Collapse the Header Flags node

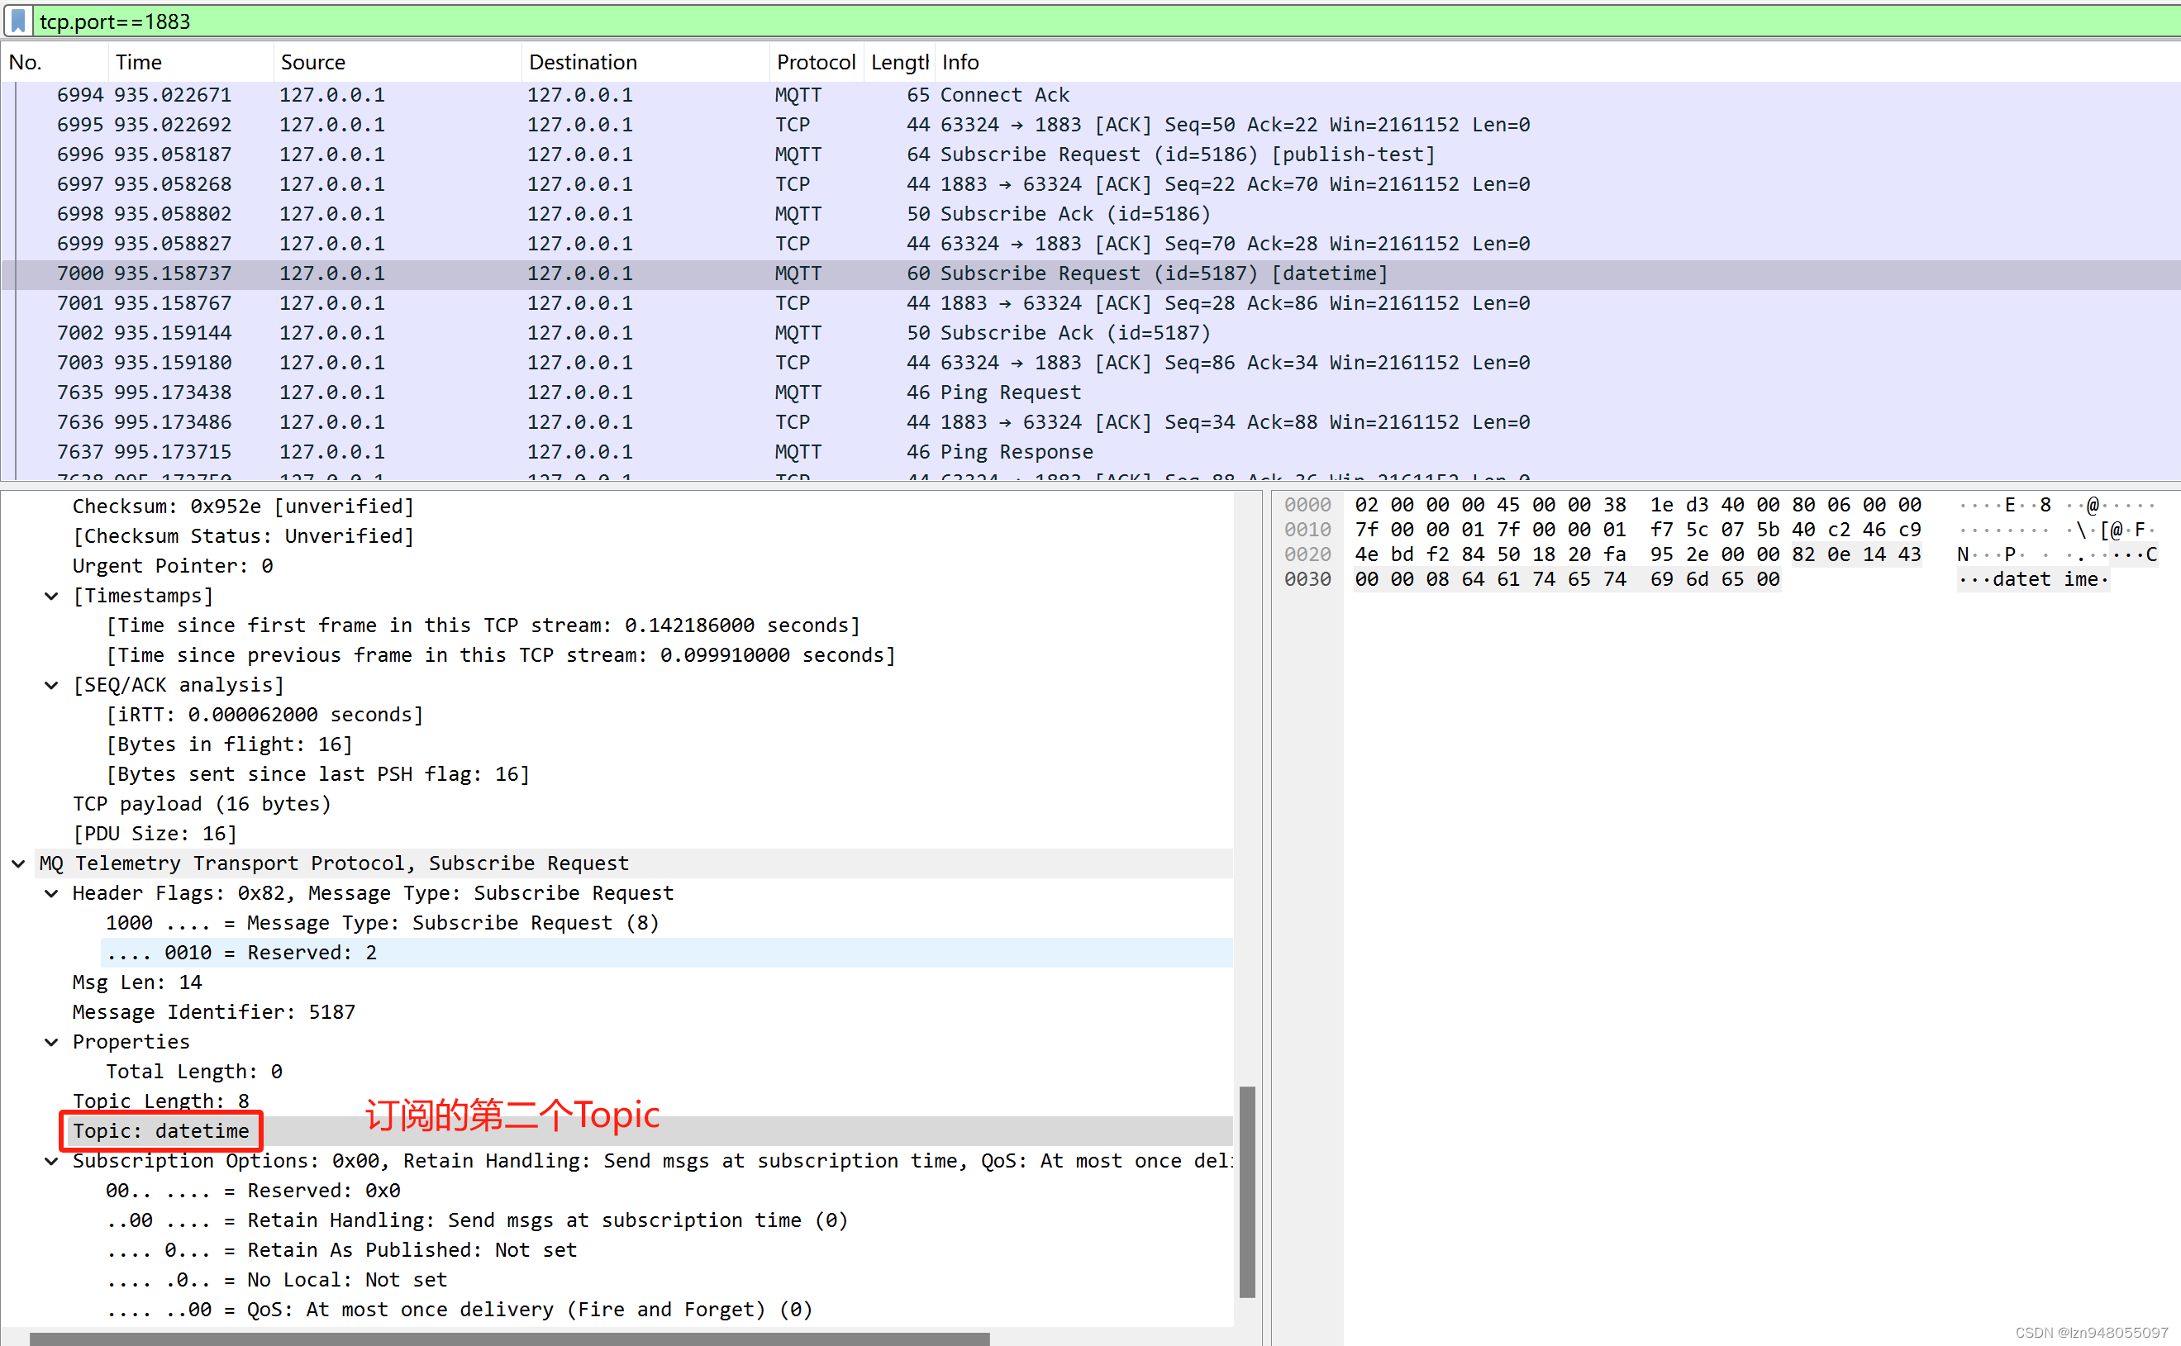[x=51, y=893]
